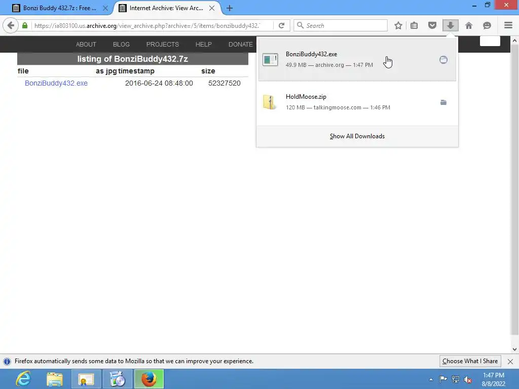
Task: Open the certificate app in taskbar
Action: click(86, 379)
